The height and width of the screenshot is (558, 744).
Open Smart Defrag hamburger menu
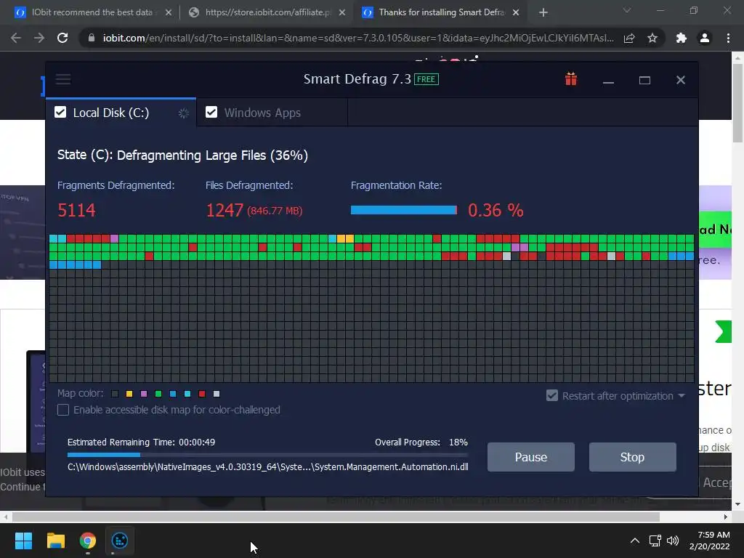coord(63,79)
